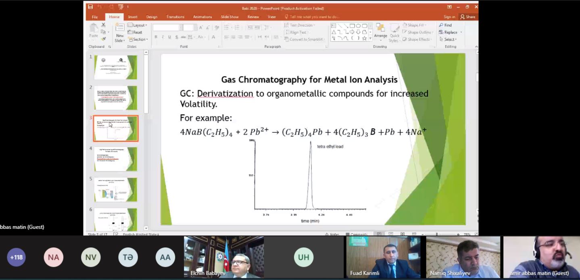Click the Cut scissors icon
The width and height of the screenshot is (580, 280).
[x=103, y=25]
